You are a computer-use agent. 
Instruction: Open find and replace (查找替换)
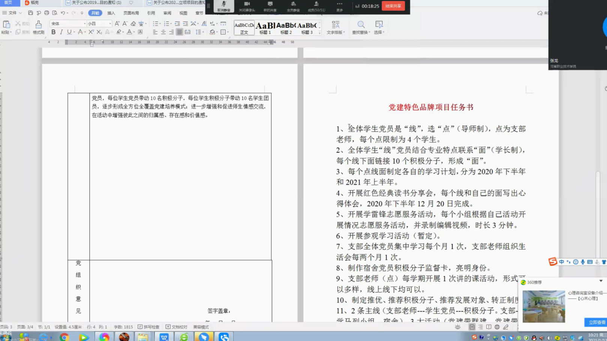click(x=361, y=27)
